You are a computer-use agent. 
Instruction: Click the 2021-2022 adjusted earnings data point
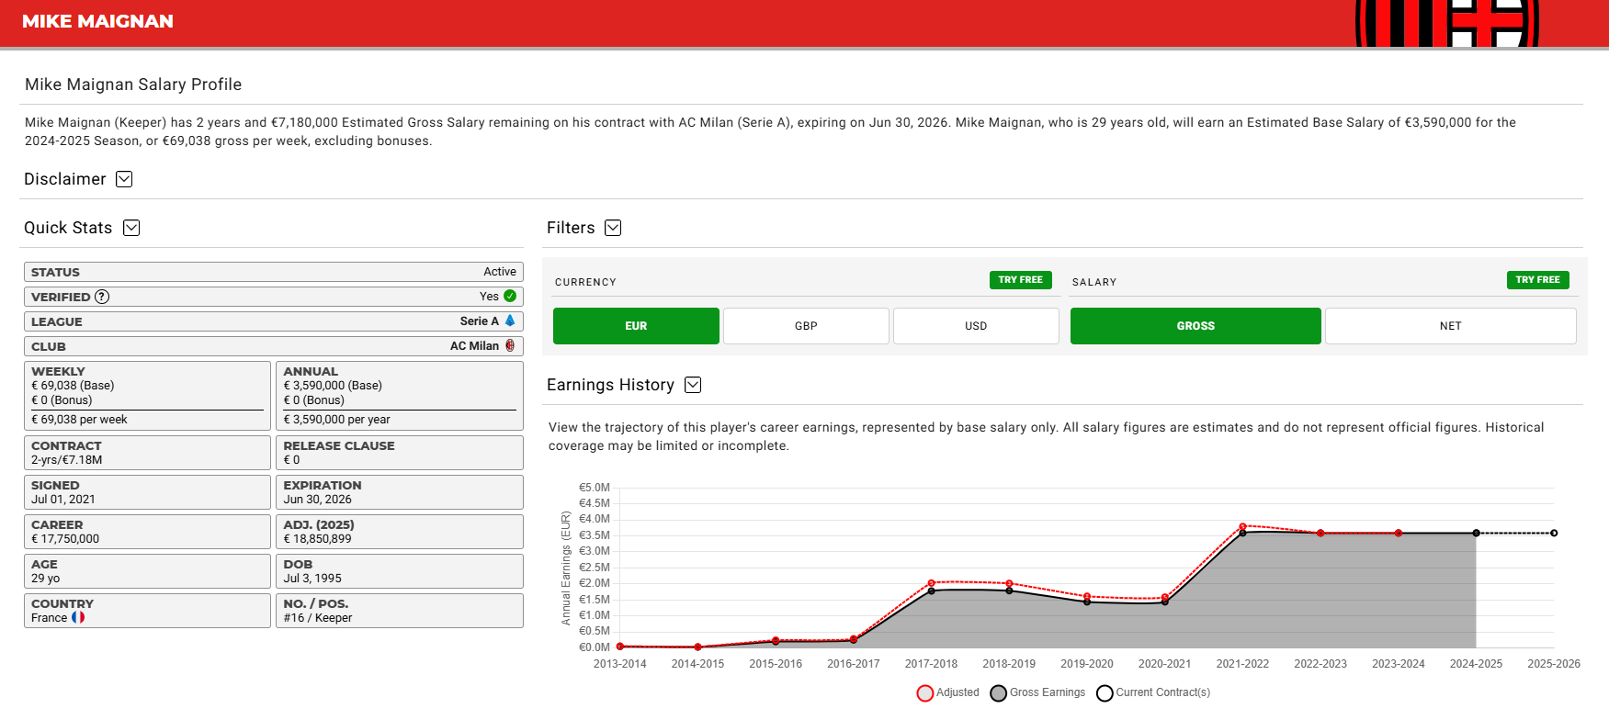coord(1242,526)
